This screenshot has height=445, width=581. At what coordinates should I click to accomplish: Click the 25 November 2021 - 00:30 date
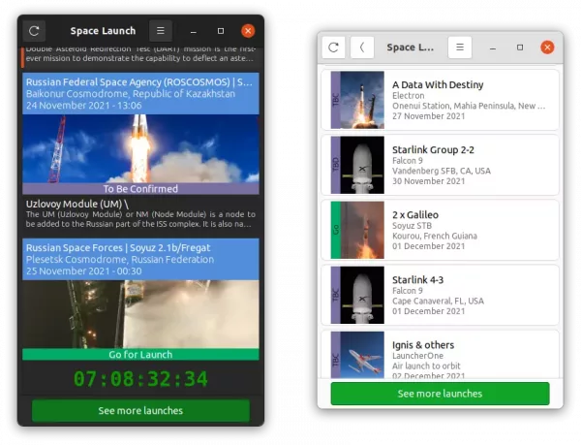pos(83,271)
